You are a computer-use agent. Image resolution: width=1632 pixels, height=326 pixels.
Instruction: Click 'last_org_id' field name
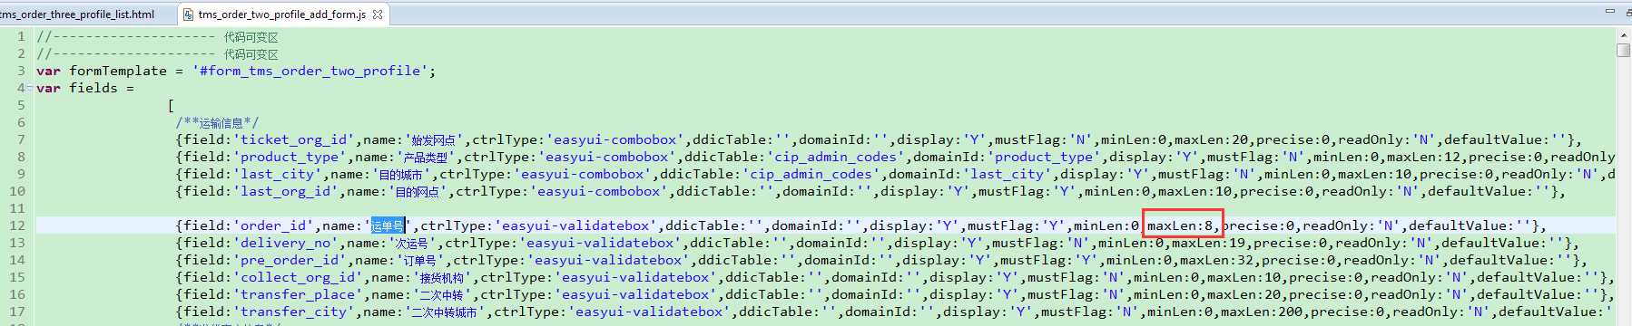tap(285, 191)
